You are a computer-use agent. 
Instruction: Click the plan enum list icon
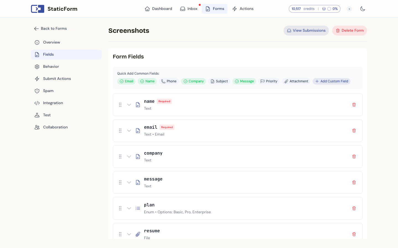pos(138,208)
